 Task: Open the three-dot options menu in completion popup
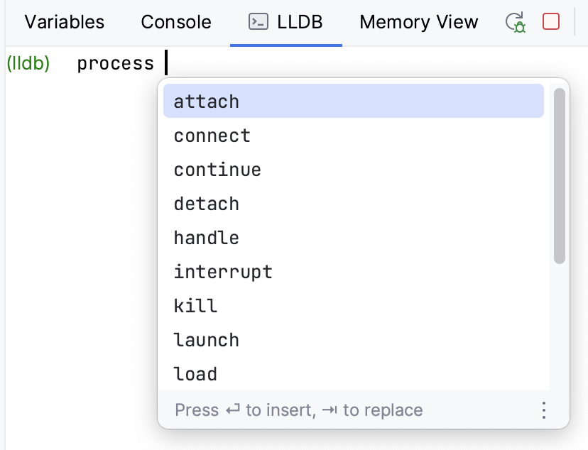point(543,410)
